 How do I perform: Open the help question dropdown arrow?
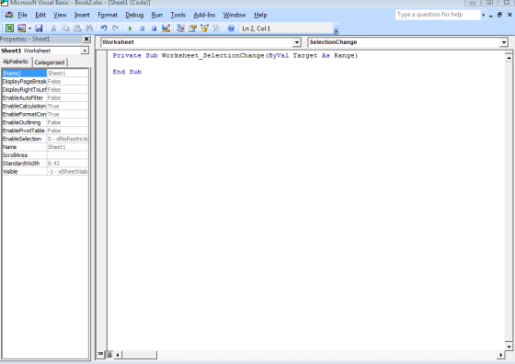(483, 15)
